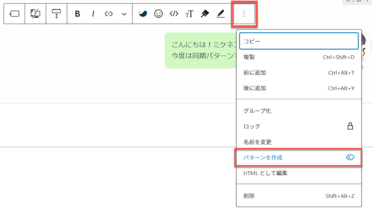This screenshot has width=373, height=219.
Task: Select コピー in the options menu
Action: [299, 41]
